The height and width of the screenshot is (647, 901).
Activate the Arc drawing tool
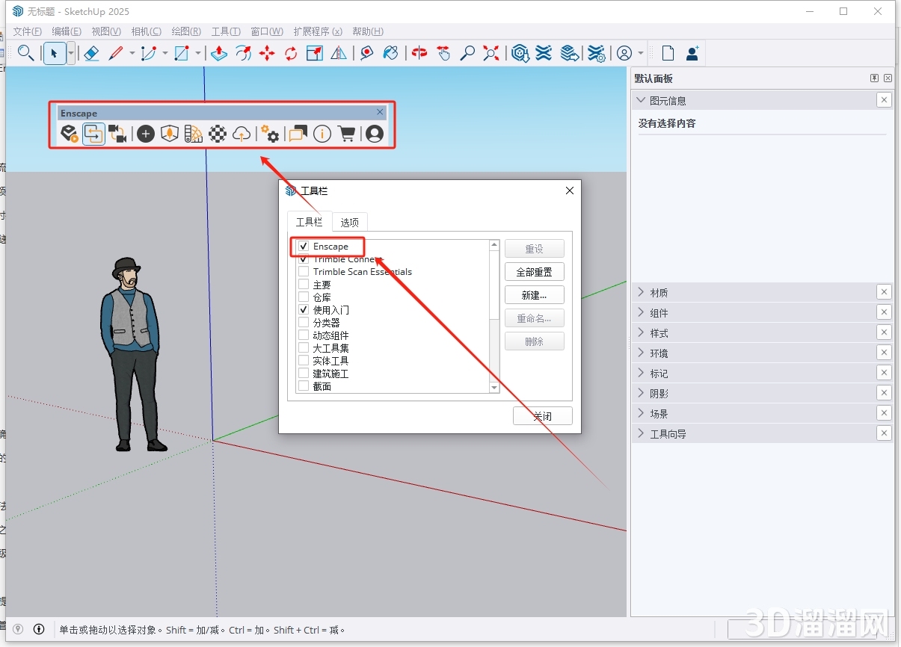[149, 53]
